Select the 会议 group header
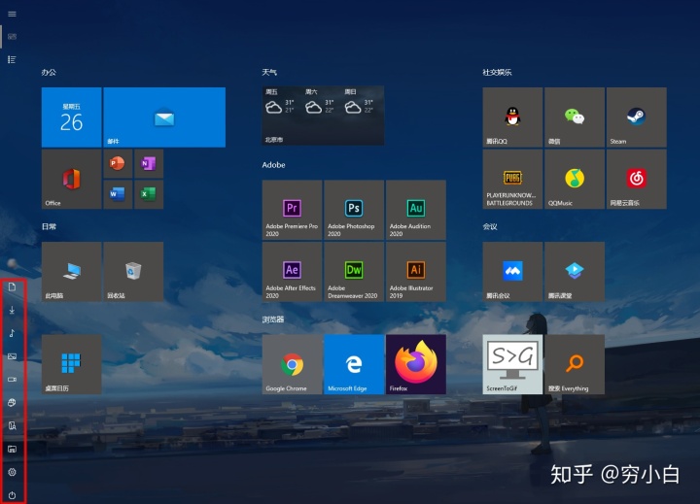Image resolution: width=700 pixels, height=504 pixels. click(x=490, y=226)
